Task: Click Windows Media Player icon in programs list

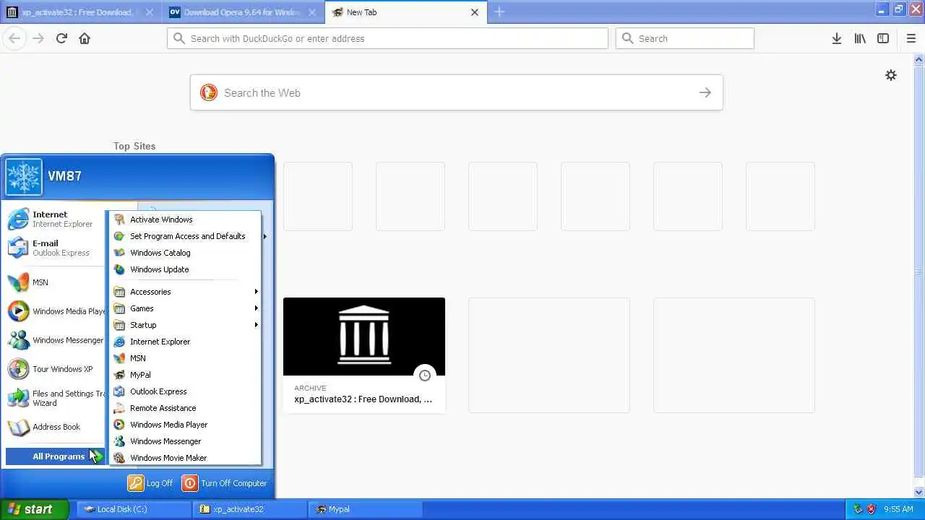Action: [119, 425]
